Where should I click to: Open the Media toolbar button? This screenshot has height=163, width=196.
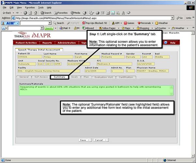click(75, 13)
